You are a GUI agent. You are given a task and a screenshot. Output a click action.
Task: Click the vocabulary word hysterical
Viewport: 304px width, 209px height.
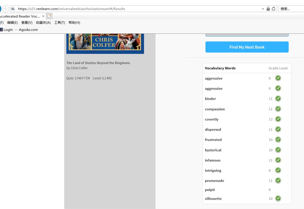click(213, 150)
